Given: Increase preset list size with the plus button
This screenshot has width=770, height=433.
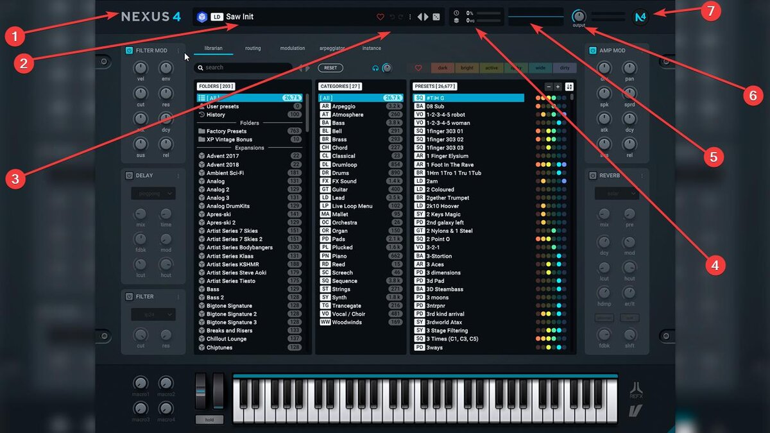Looking at the screenshot, I should [558, 87].
